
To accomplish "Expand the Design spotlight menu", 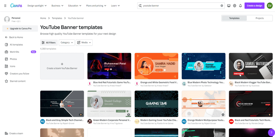I will (37, 6).
